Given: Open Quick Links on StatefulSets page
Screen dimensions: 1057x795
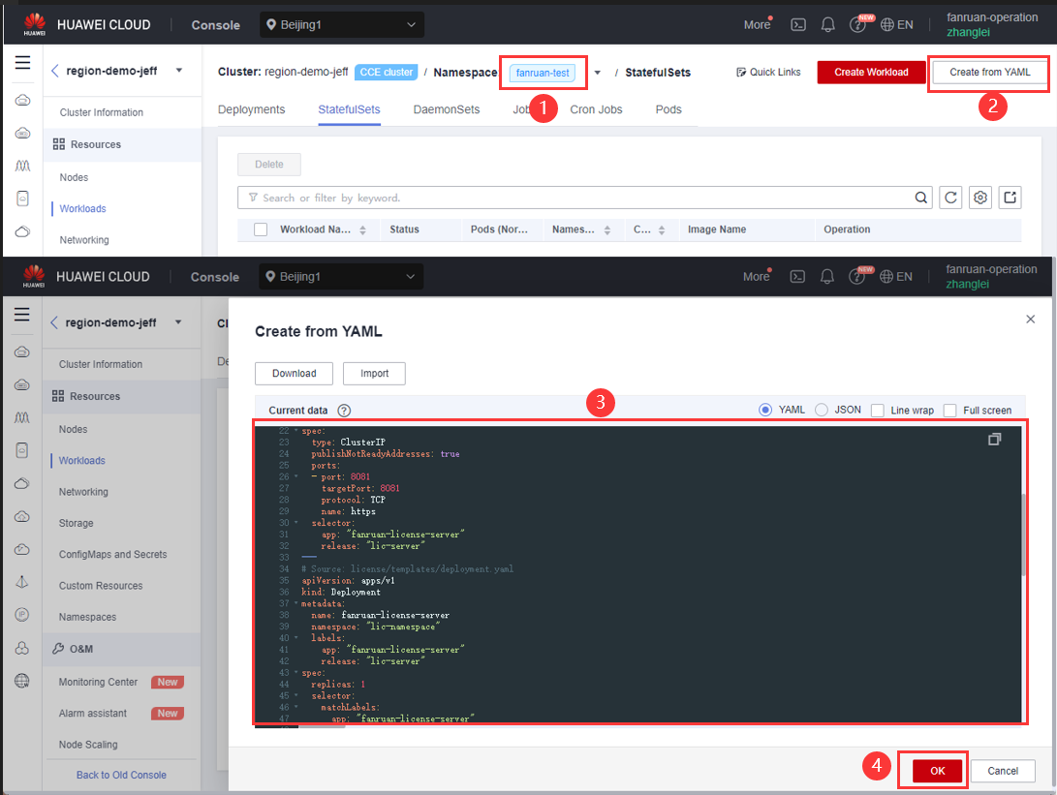Looking at the screenshot, I should tap(768, 72).
